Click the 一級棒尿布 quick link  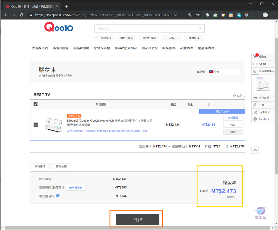(x=105, y=38)
